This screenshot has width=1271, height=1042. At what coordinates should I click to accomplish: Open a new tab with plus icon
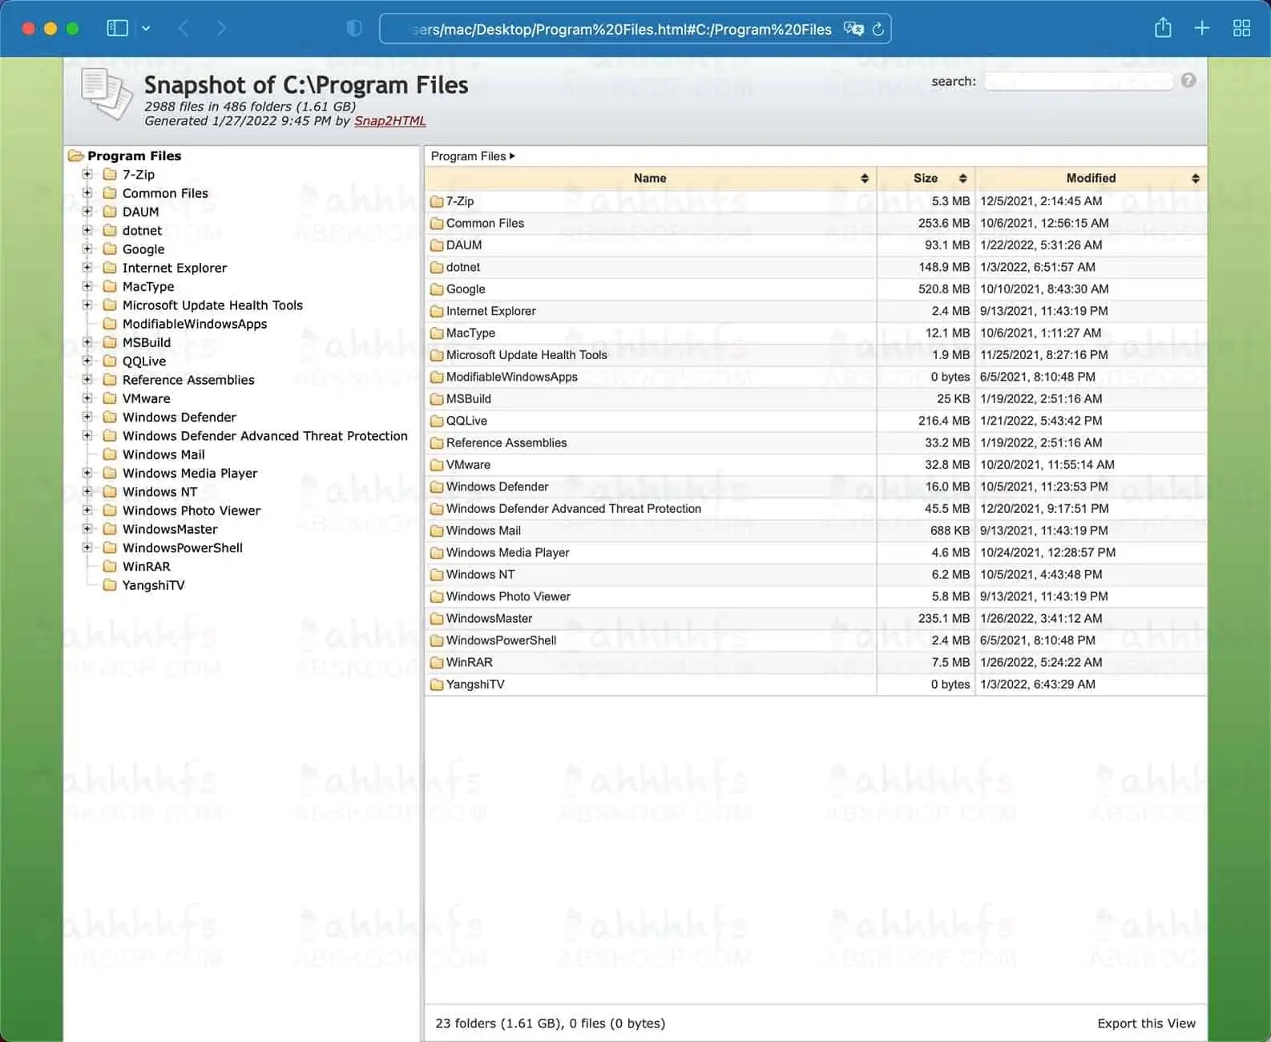tap(1202, 28)
